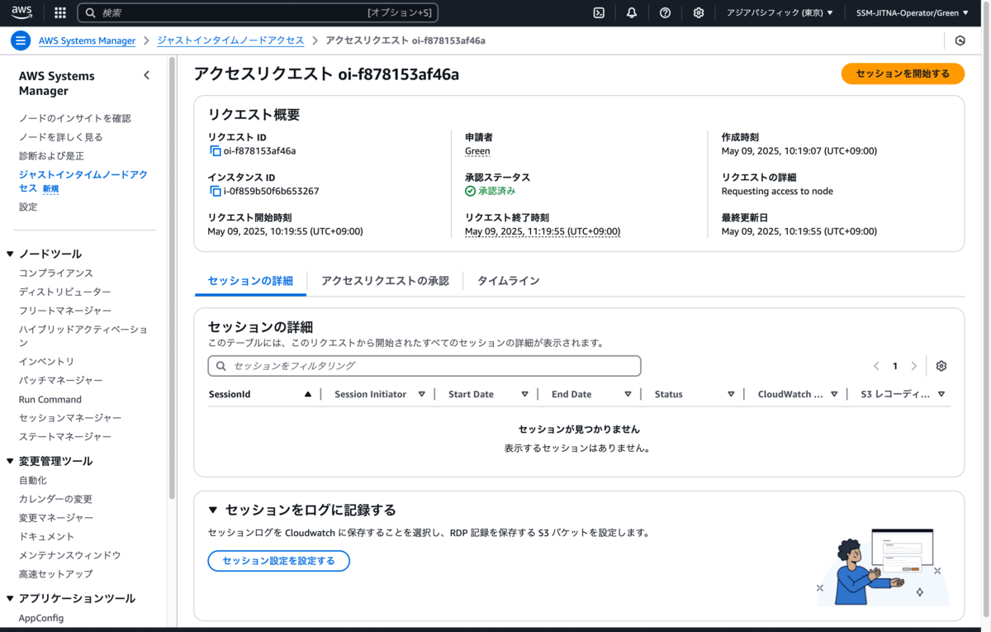The image size is (991, 632).
Task: Open ドキュメント in the sidebar
Action: (47, 536)
